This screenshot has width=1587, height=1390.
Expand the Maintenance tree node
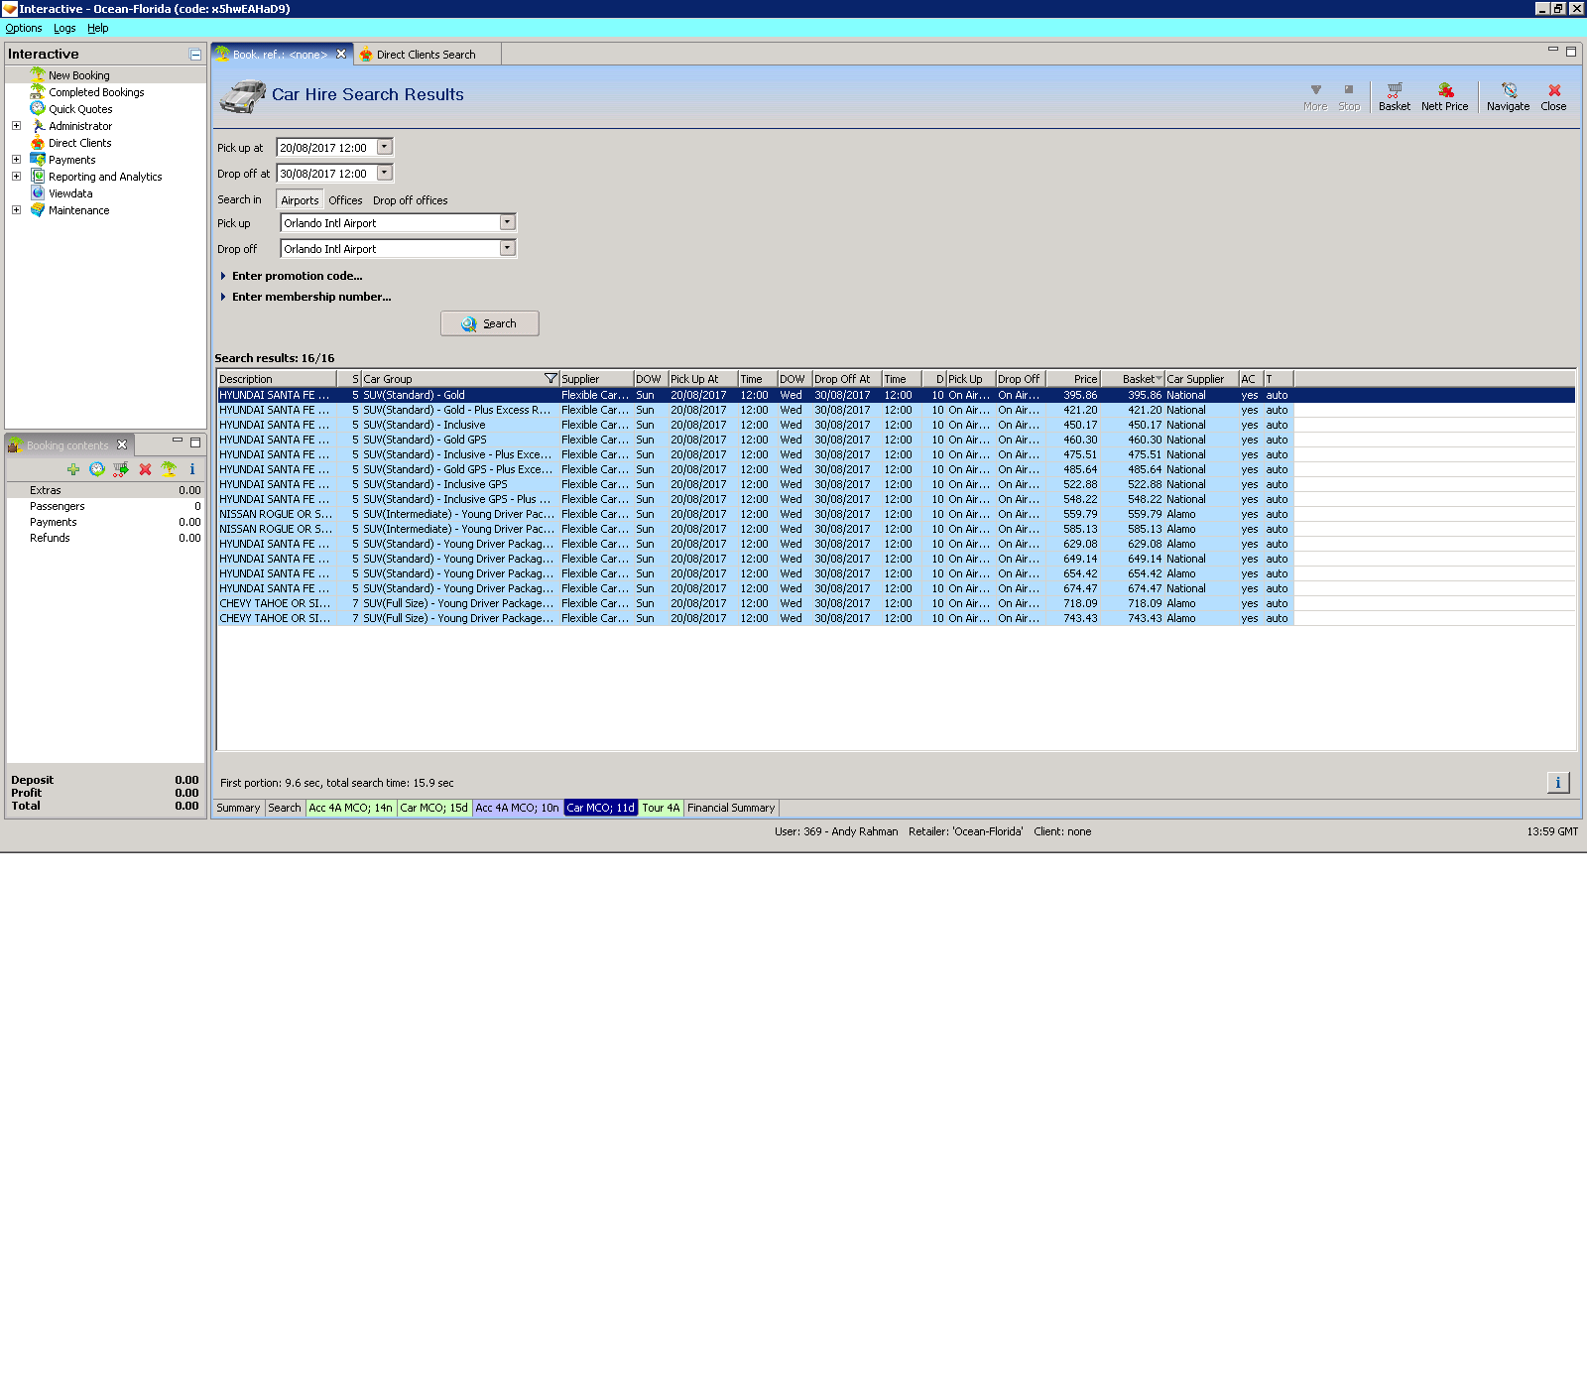point(16,210)
